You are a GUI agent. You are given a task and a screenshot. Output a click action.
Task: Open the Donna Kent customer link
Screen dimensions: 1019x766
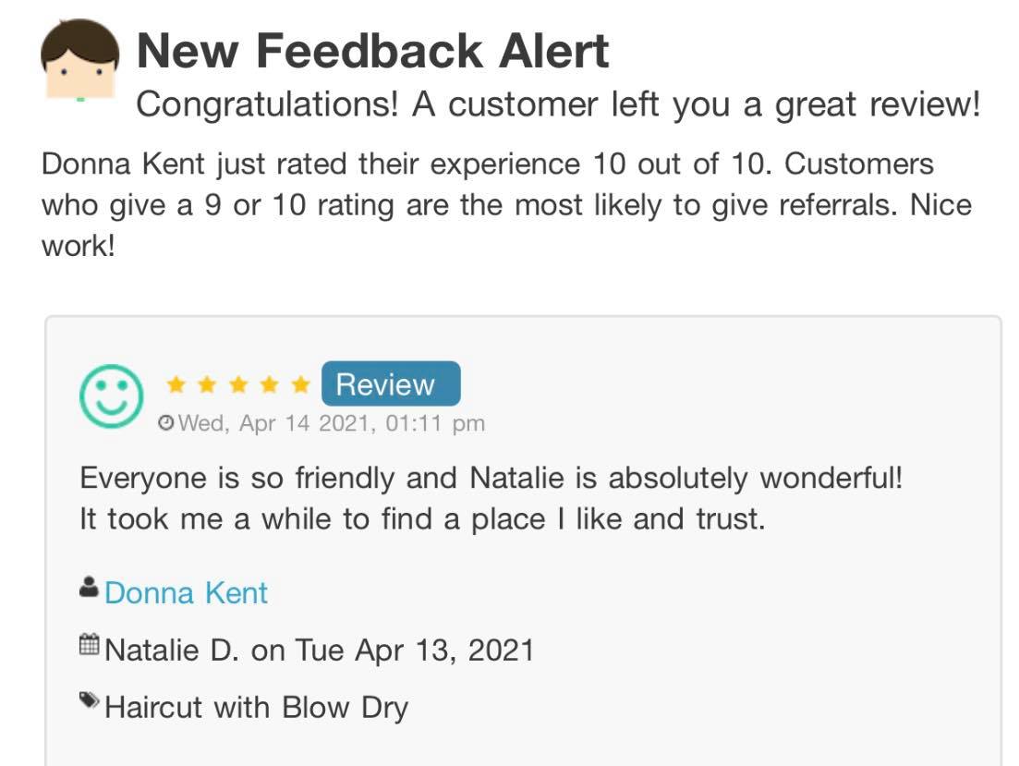click(x=186, y=592)
